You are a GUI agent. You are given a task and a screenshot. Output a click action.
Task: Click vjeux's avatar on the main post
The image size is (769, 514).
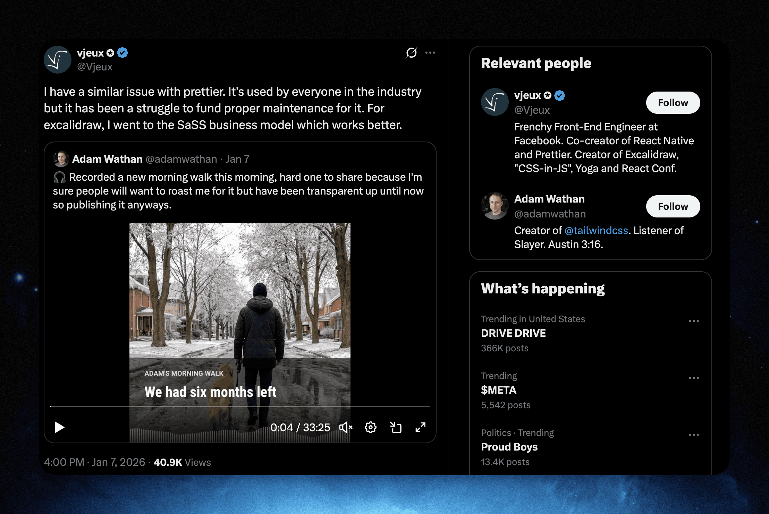[x=58, y=60]
